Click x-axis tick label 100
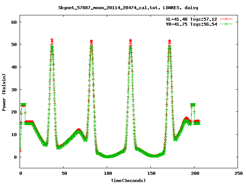This screenshot has height=184, width=246. (x=108, y=173)
